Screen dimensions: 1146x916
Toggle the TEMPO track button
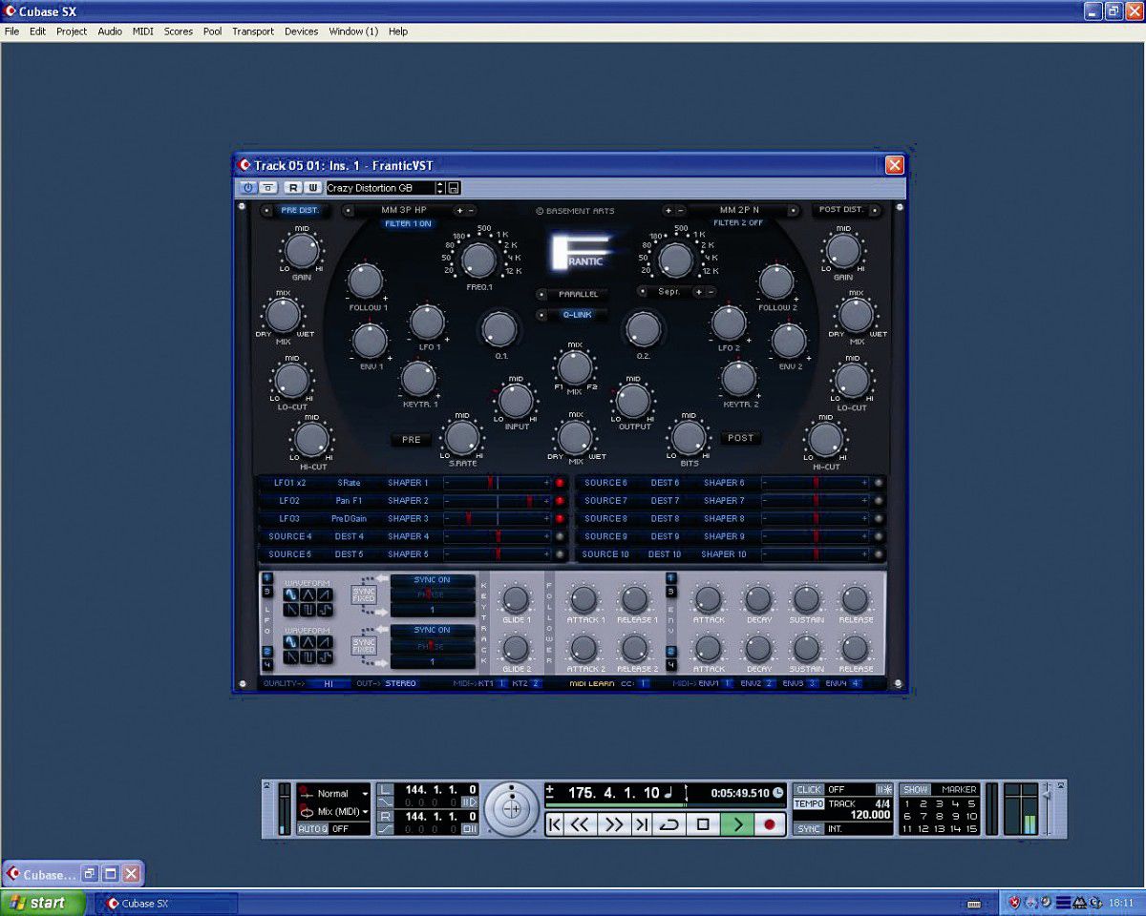click(809, 803)
